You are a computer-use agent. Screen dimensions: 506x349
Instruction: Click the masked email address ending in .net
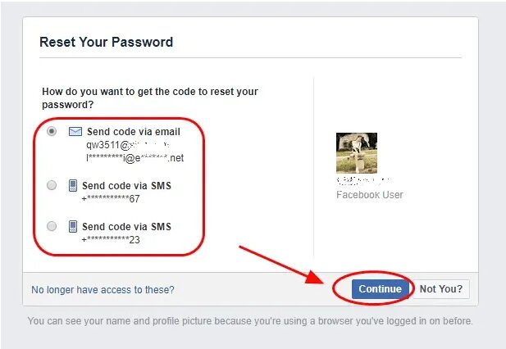pos(134,158)
